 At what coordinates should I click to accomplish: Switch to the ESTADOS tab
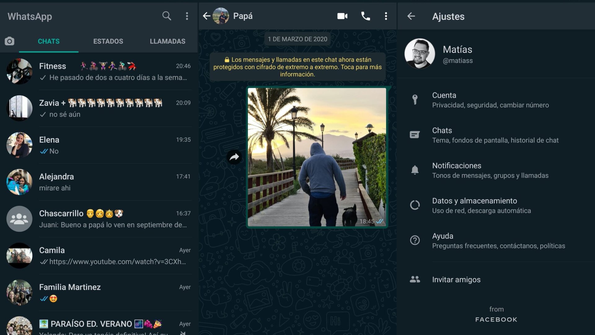pyautogui.click(x=108, y=41)
